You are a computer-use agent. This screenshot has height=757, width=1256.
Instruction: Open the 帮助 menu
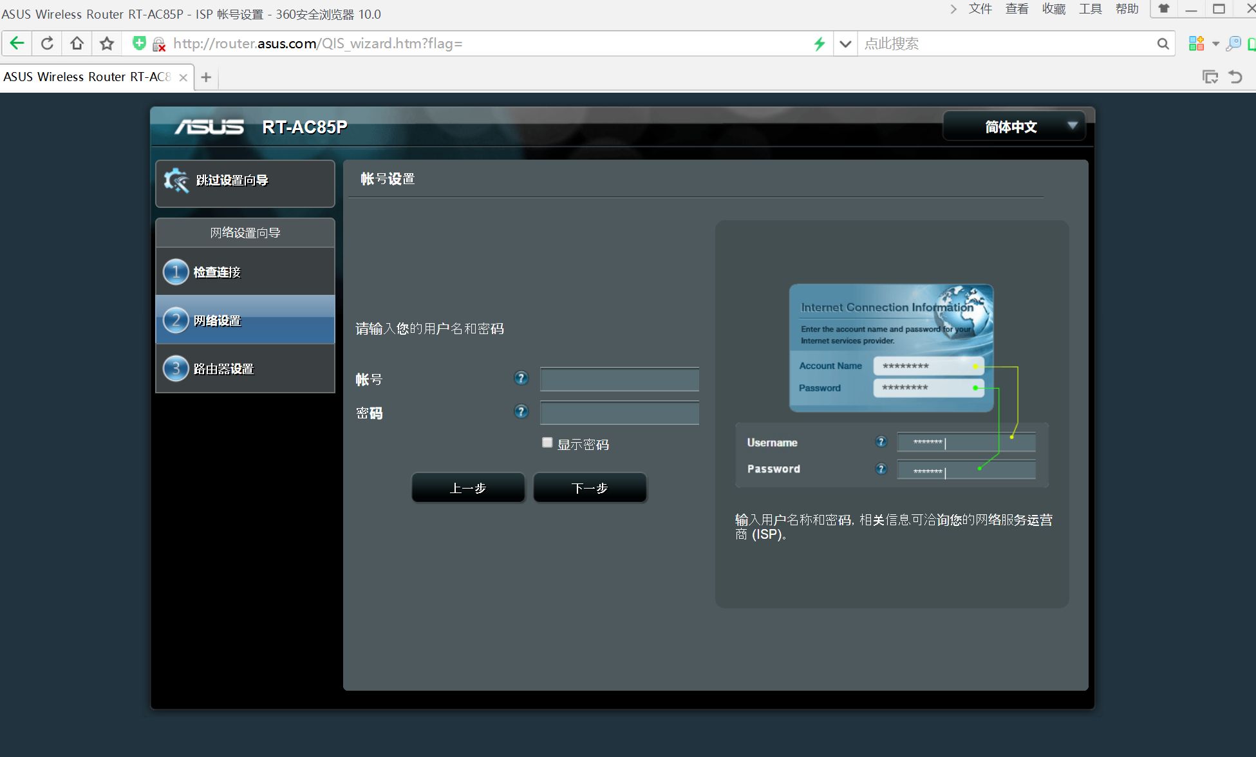[x=1127, y=9]
